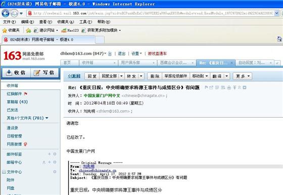This screenshot has height=195, width=283.
Task: Click the gear icon on 邮箱中心 row
Action: coord(55,162)
